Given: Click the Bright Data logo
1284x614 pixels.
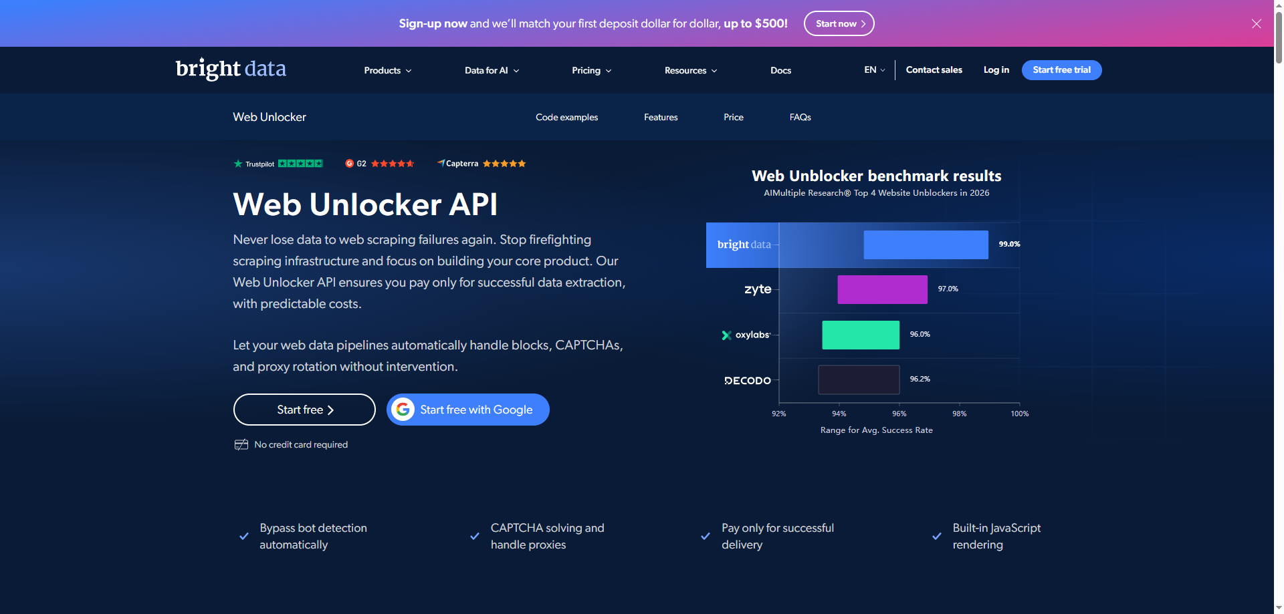Looking at the screenshot, I should 231,69.
